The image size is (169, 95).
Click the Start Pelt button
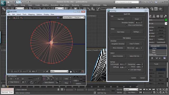point(121,19)
